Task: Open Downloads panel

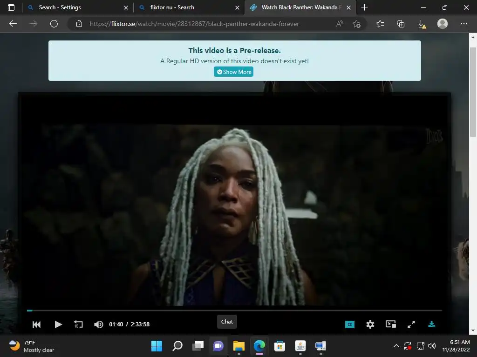Action: coord(422,24)
